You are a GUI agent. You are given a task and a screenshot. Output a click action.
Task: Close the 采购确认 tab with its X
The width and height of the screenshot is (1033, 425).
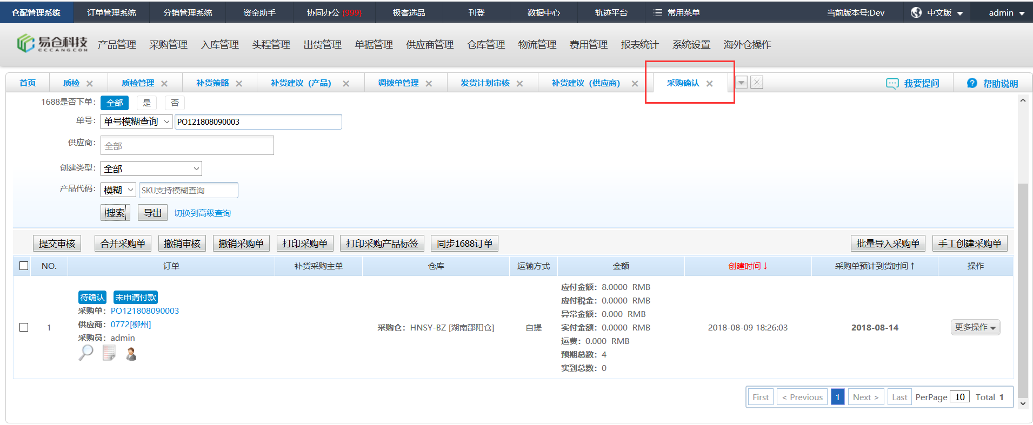(710, 83)
